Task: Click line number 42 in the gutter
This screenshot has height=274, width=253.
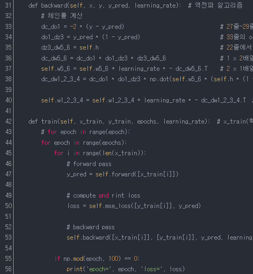Action: [x=8, y=121]
